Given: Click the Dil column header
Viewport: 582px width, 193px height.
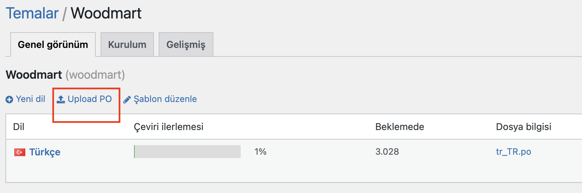Looking at the screenshot, I should tap(19, 127).
